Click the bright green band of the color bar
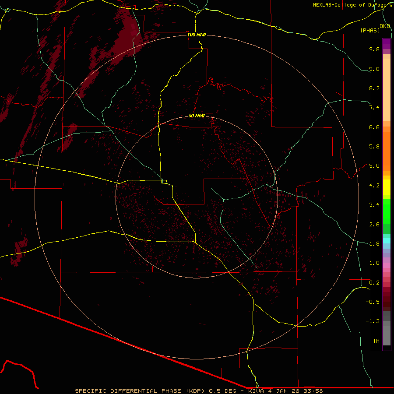The width and height of the screenshot is (394, 394). 387,211
